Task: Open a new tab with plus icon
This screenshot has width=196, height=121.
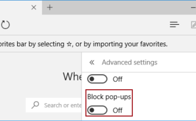Action: (x=50, y=7)
